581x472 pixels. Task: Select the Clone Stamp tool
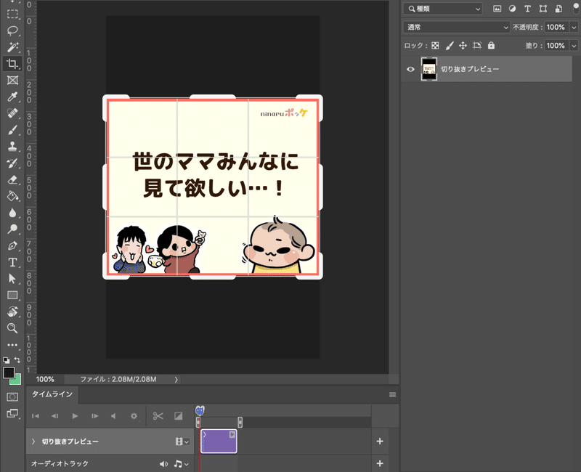click(12, 147)
